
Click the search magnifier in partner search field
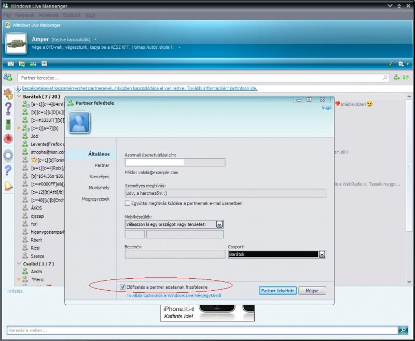pyautogui.click(x=385, y=77)
